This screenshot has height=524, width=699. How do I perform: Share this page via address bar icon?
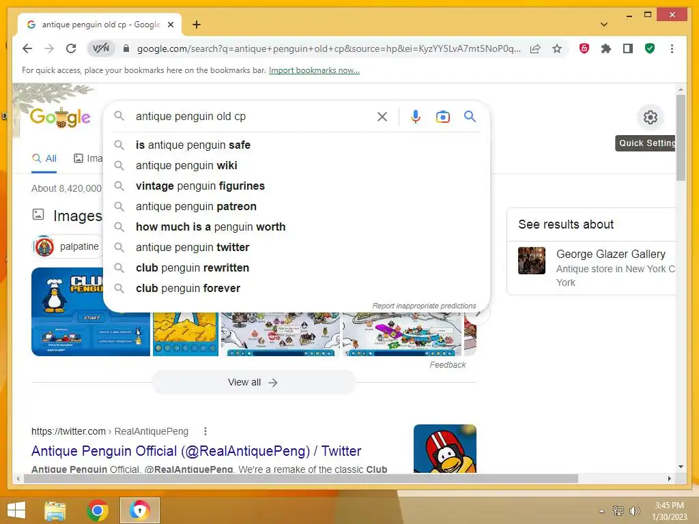click(535, 48)
